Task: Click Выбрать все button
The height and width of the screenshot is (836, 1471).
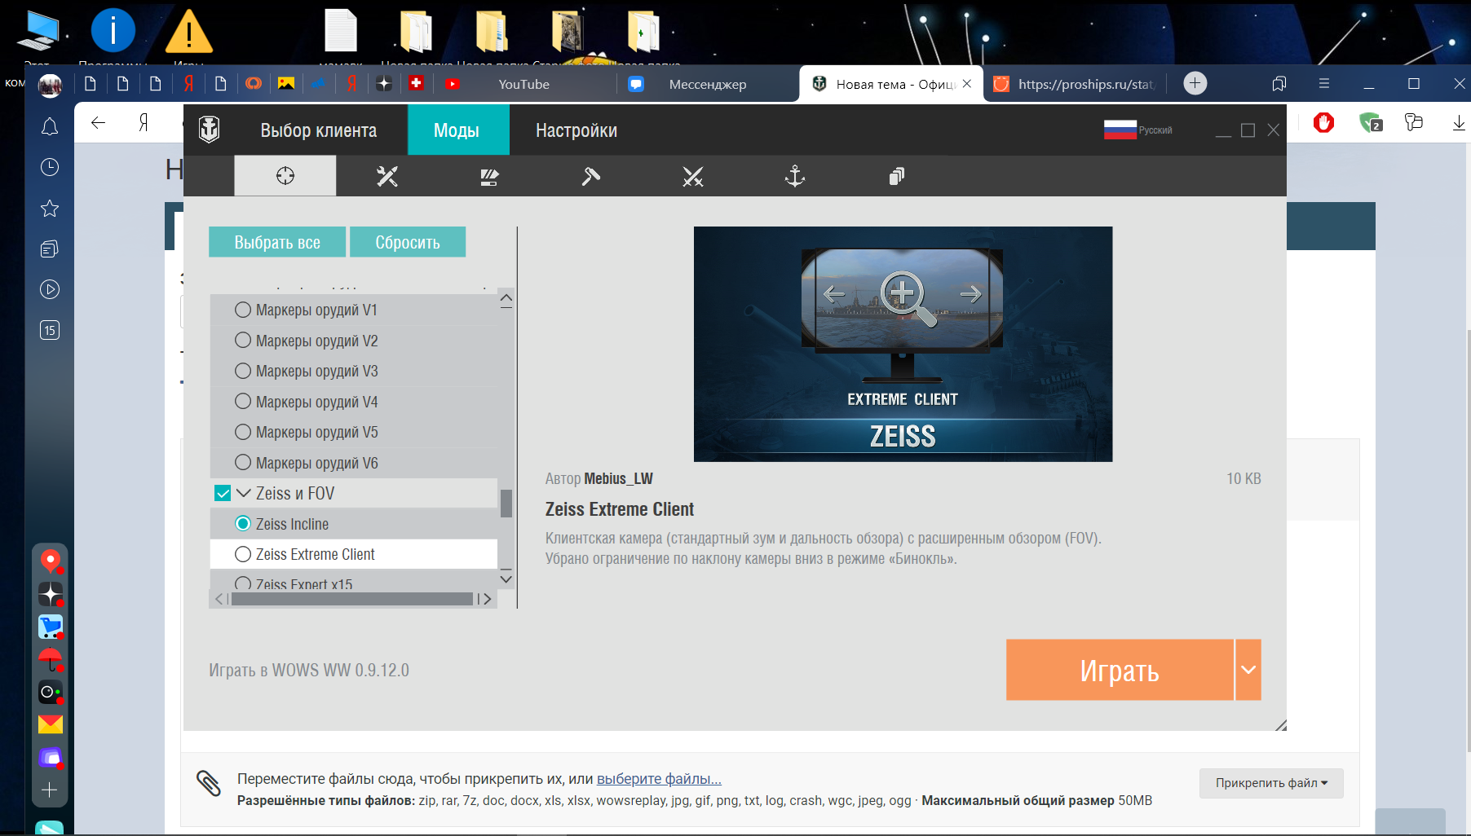Action: 277,242
